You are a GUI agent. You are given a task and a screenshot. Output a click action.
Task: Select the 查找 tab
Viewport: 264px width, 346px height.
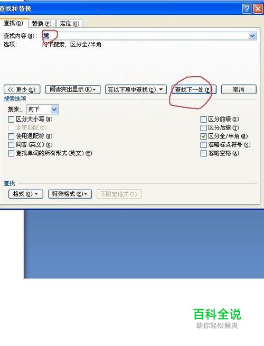click(x=13, y=23)
